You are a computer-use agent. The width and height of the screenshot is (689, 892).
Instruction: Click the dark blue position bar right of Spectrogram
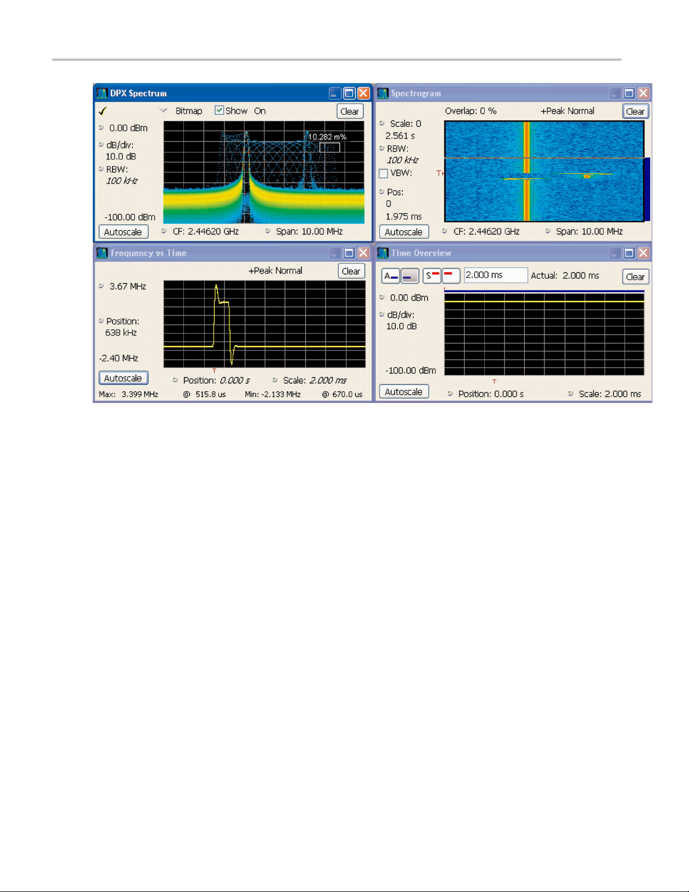pos(647,189)
